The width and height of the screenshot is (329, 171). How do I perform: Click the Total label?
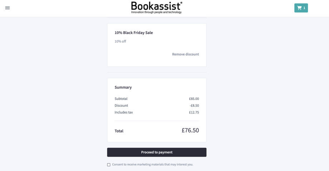point(119,131)
